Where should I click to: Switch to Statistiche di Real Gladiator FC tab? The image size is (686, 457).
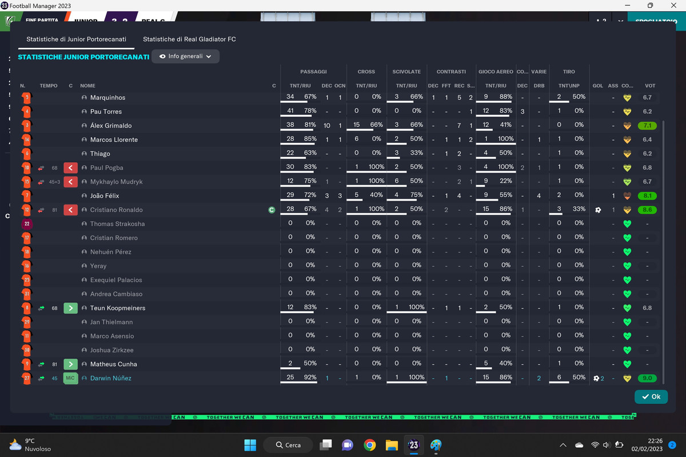tap(189, 39)
